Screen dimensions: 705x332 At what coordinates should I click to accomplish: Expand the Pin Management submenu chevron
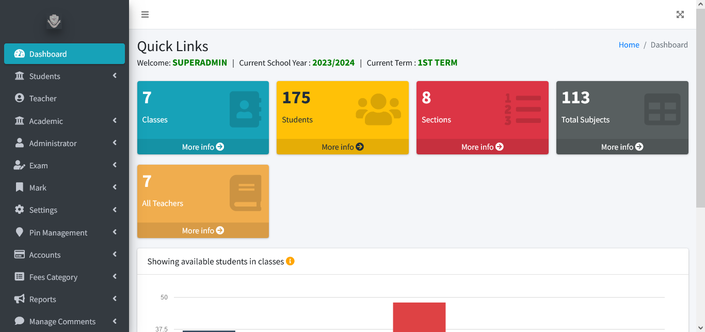pyautogui.click(x=115, y=232)
